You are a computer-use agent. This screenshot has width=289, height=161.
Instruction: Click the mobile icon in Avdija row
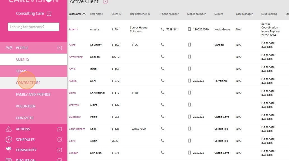pyautogui.click(x=189, y=81)
